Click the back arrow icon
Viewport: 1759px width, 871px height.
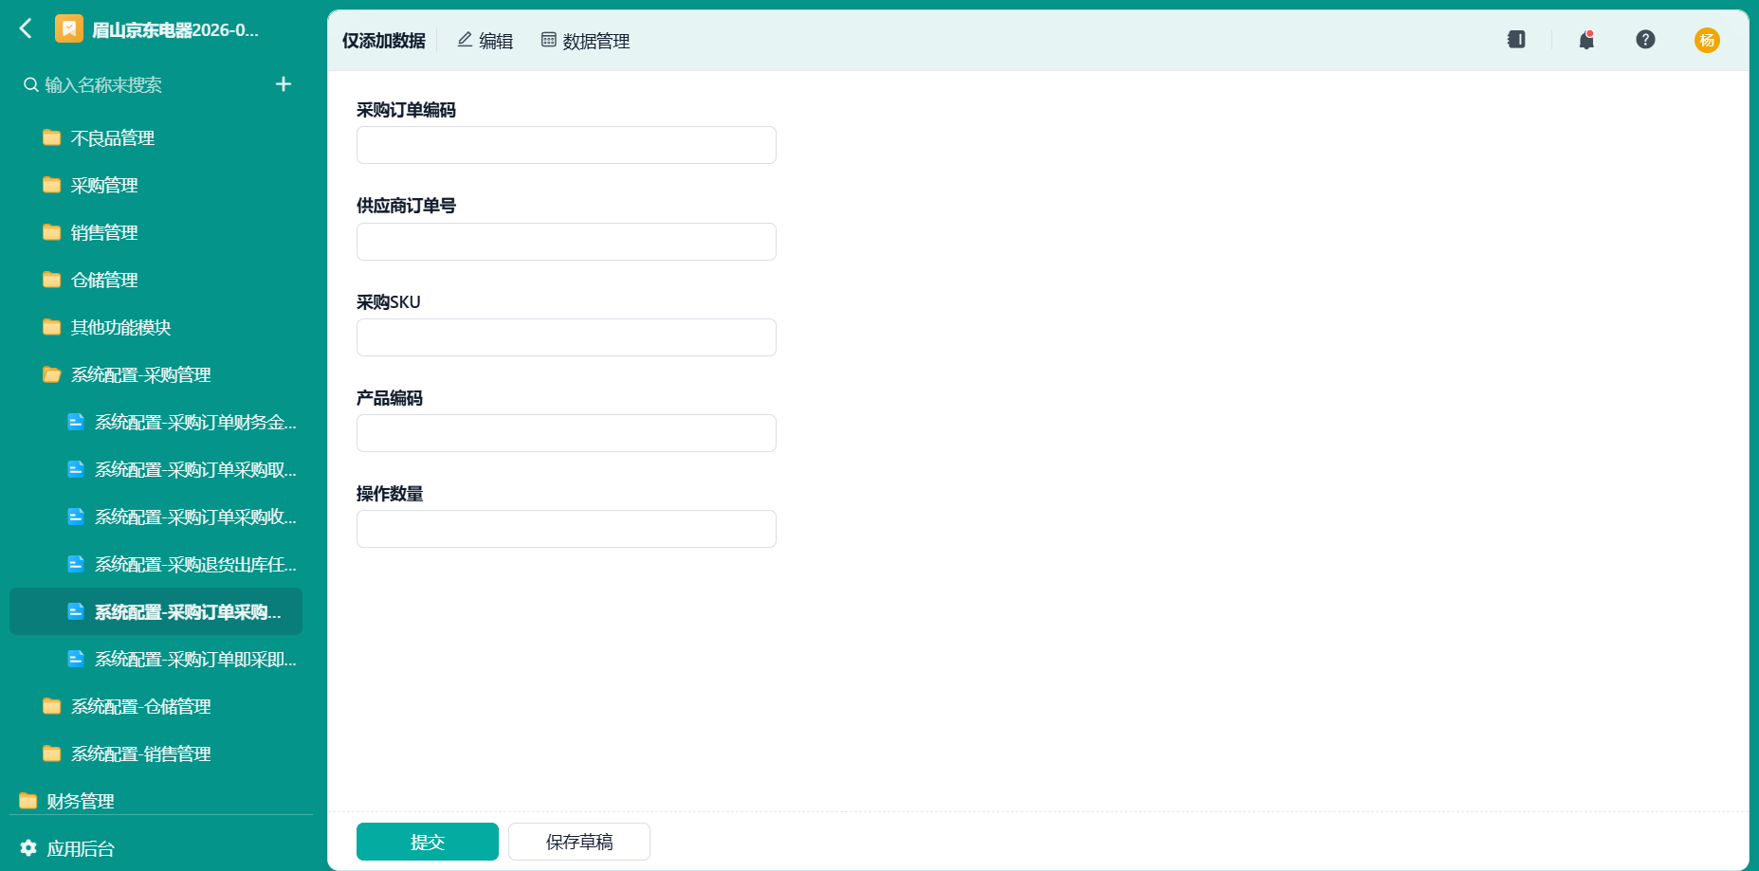[x=26, y=29]
